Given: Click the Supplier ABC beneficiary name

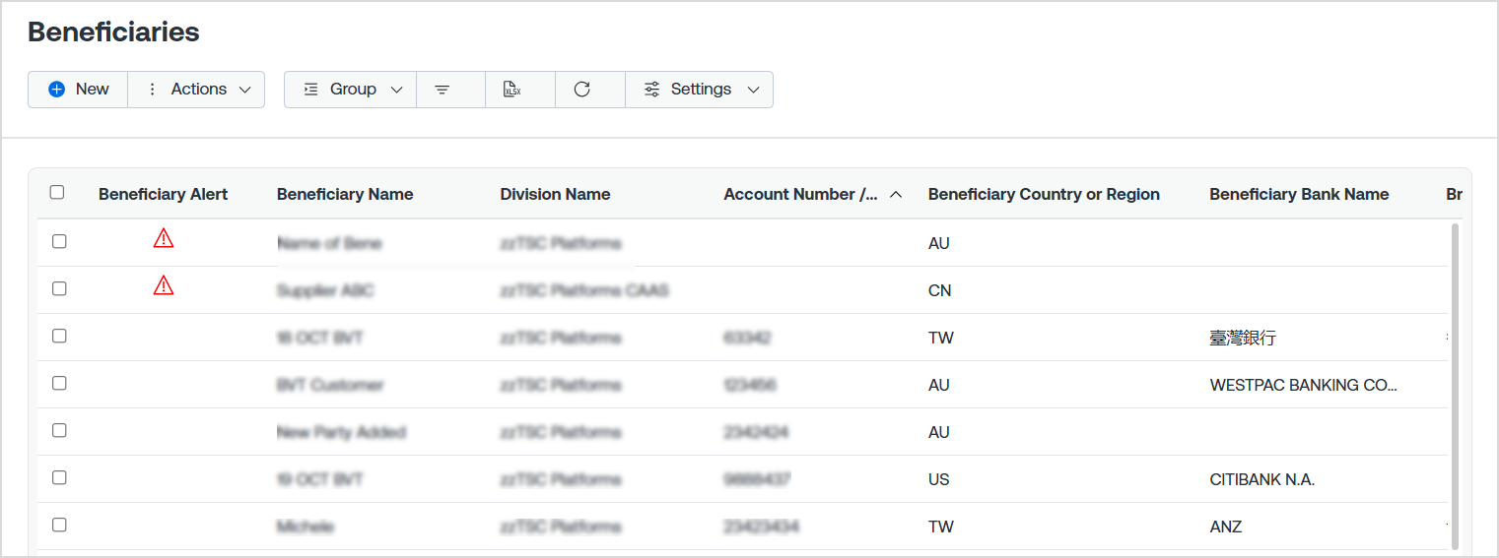Looking at the screenshot, I should pyautogui.click(x=325, y=290).
